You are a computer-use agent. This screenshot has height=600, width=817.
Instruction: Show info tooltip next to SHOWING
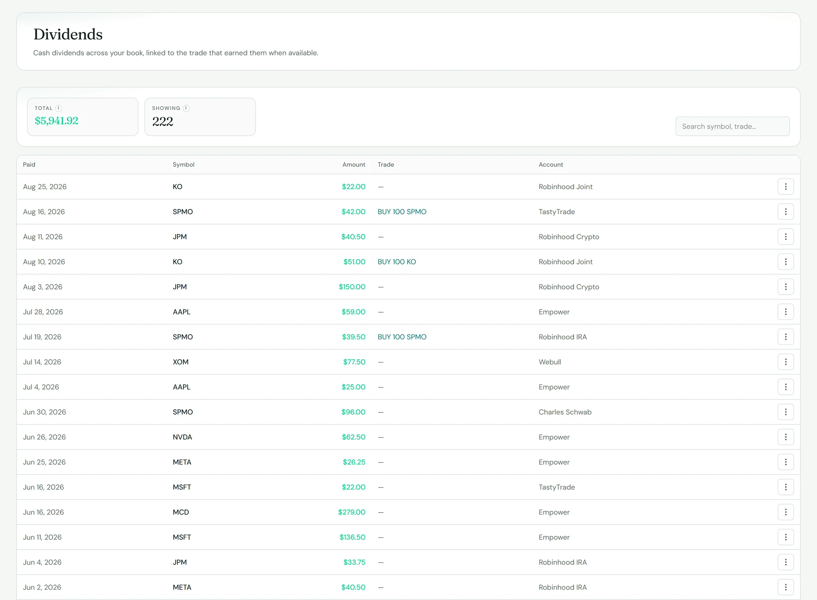click(x=186, y=108)
